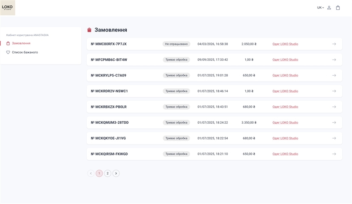Click Одяг LOKO Studio link for MCKQKYOE-JI1VG
The height and width of the screenshot is (204, 352).
285,139
